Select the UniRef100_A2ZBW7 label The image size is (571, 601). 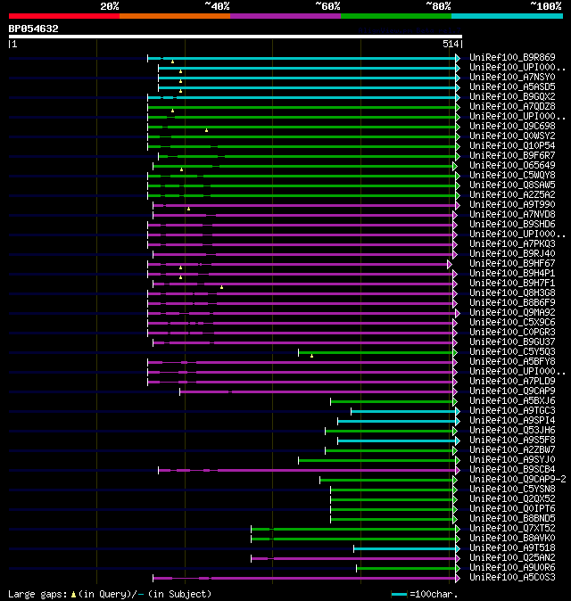pos(512,450)
